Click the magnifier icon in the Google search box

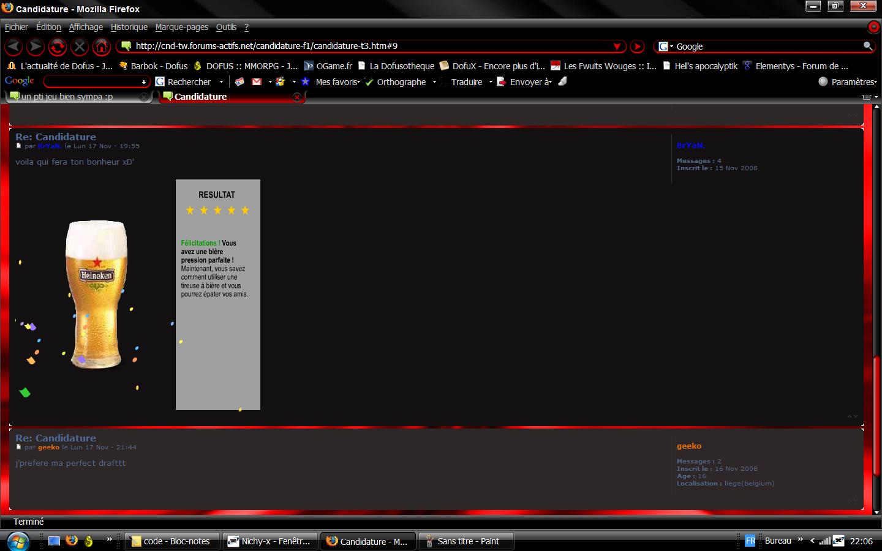click(867, 46)
